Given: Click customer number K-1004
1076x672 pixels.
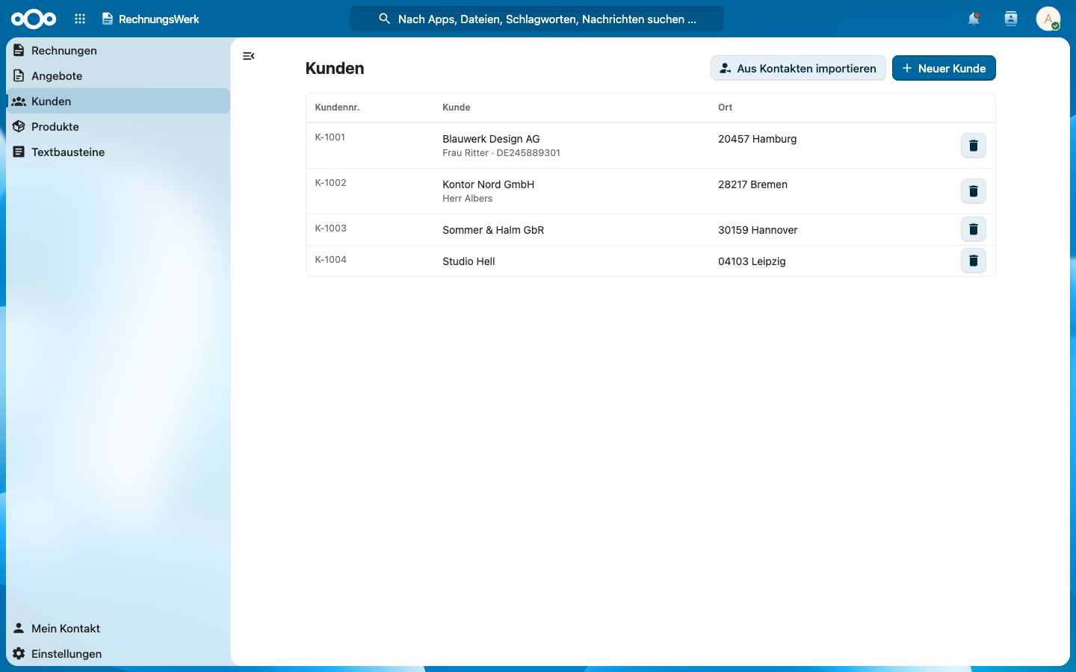Looking at the screenshot, I should [x=330, y=260].
